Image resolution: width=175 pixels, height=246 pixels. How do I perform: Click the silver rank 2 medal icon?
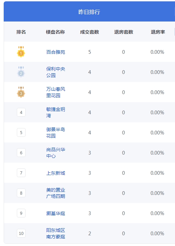coord(21,72)
